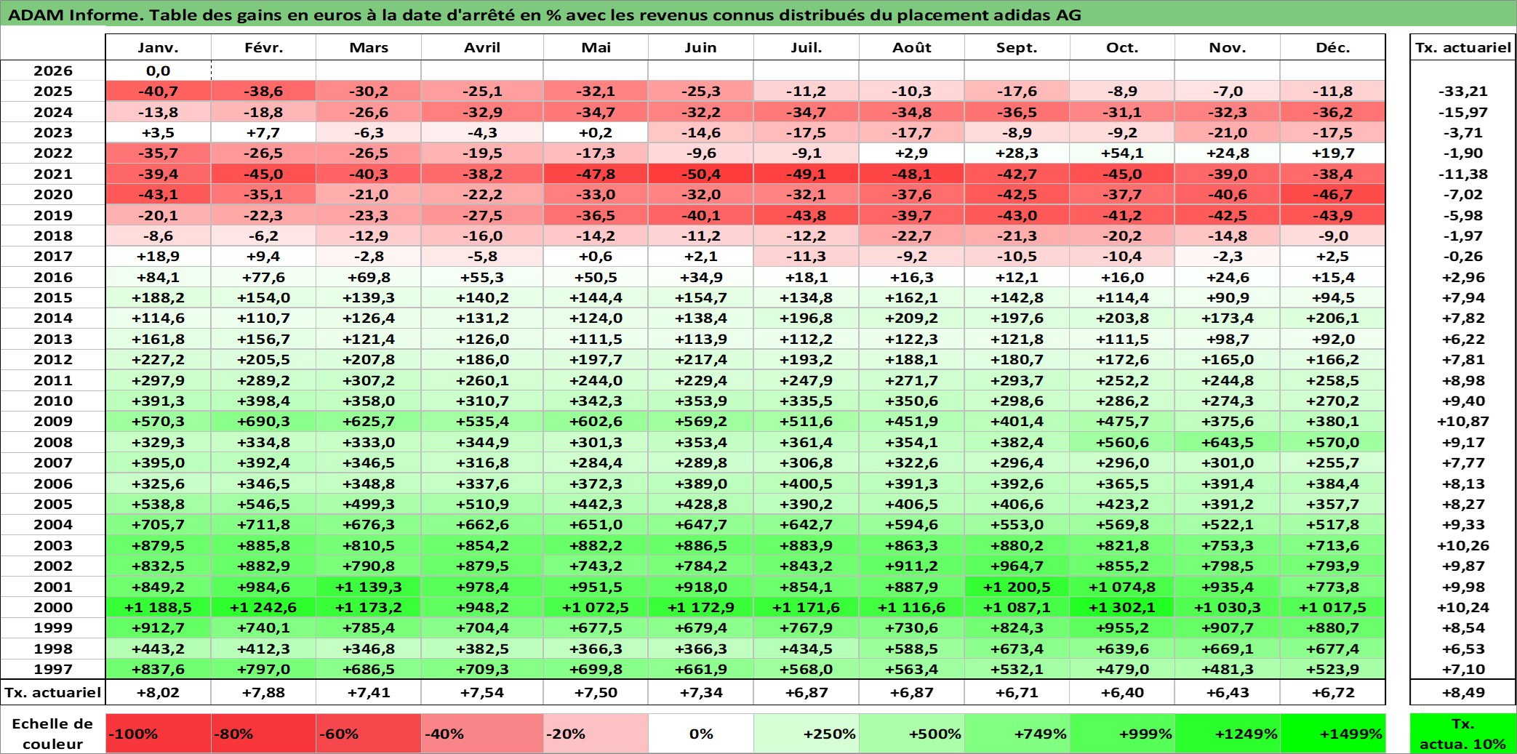Select the -33,21 actuarial rate for 2025

tap(1462, 91)
